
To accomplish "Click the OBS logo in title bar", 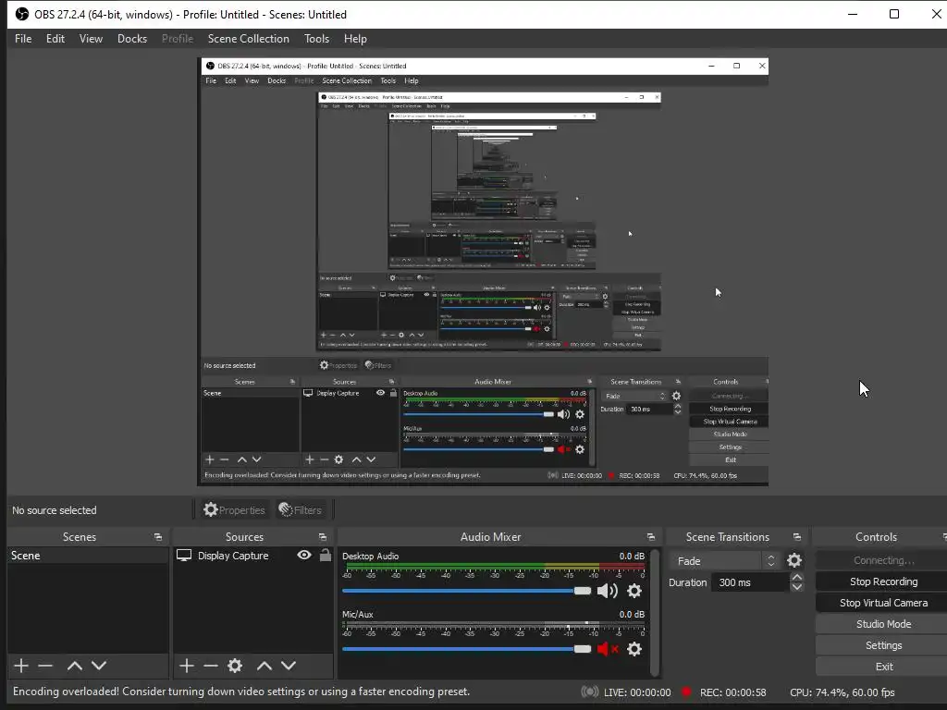I will click(x=22, y=14).
